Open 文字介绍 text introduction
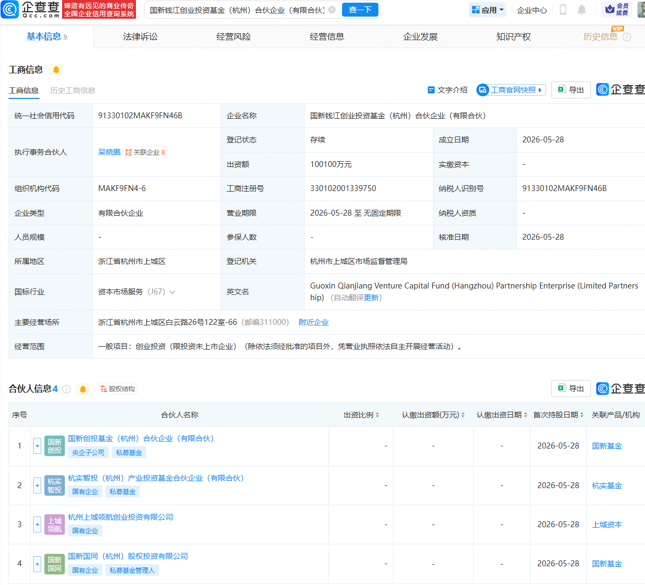The width and height of the screenshot is (645, 585). point(447,90)
